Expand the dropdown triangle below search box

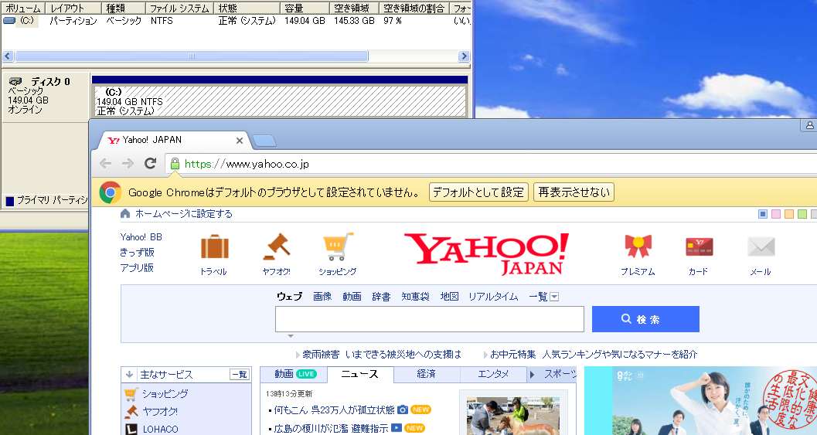pos(291,336)
